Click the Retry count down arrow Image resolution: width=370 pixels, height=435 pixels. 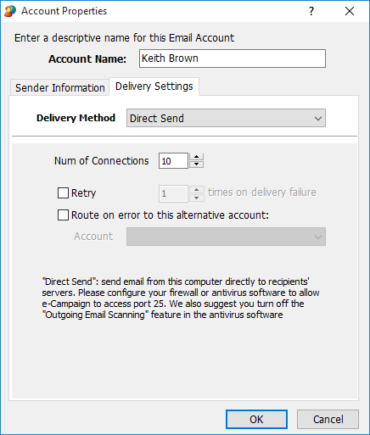(197, 198)
